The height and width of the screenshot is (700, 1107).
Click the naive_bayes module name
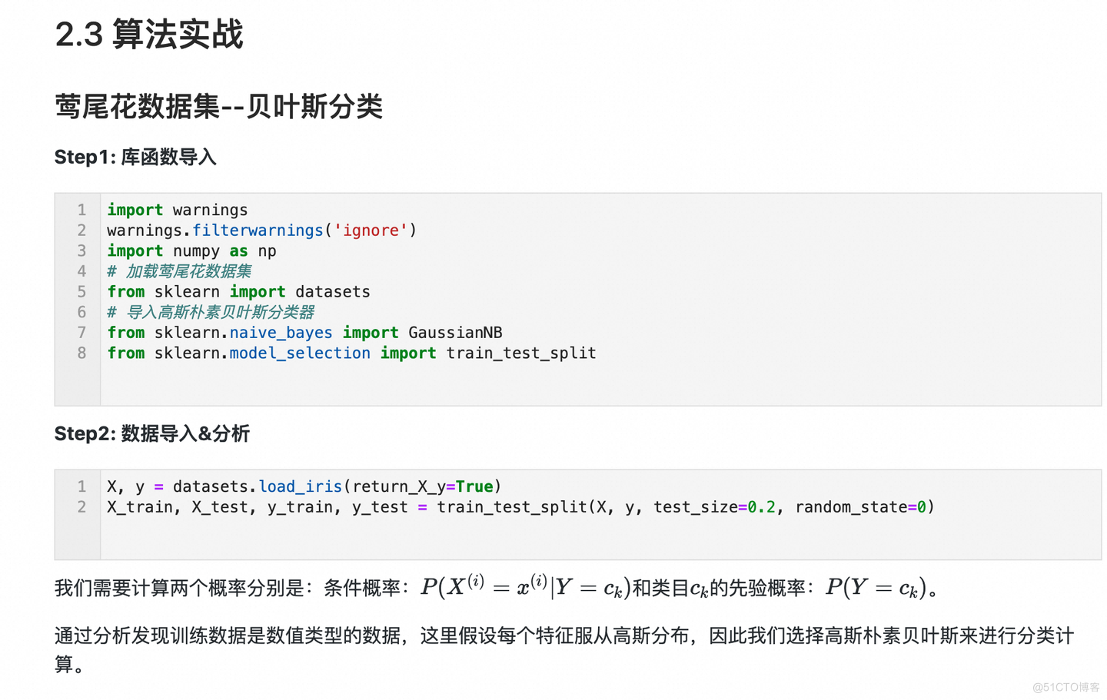click(x=281, y=333)
